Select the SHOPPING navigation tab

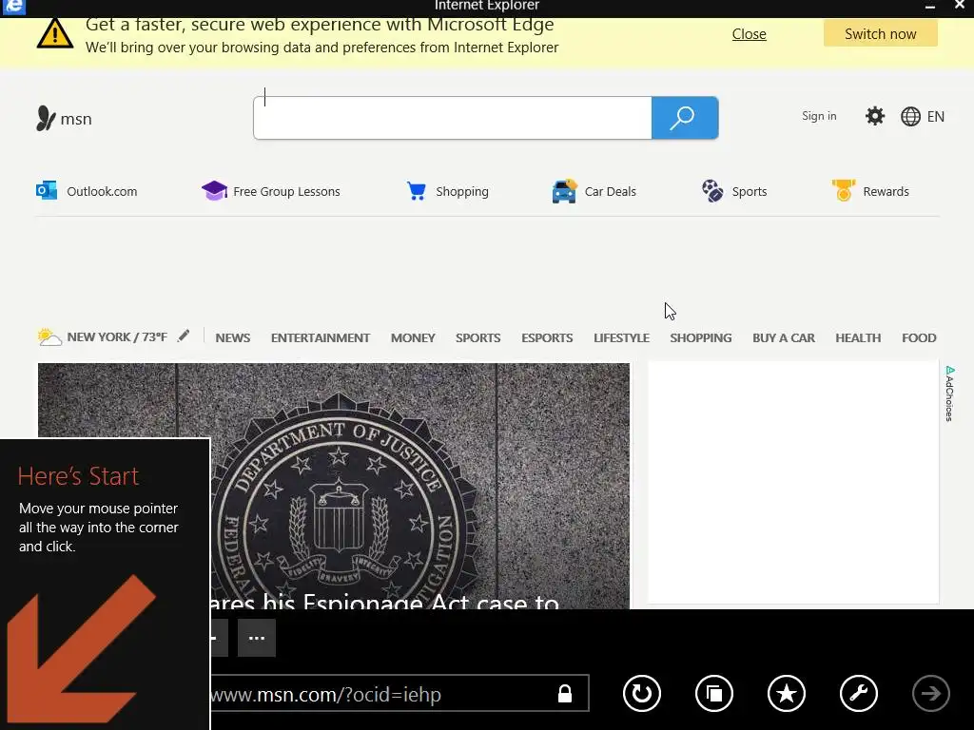(701, 337)
